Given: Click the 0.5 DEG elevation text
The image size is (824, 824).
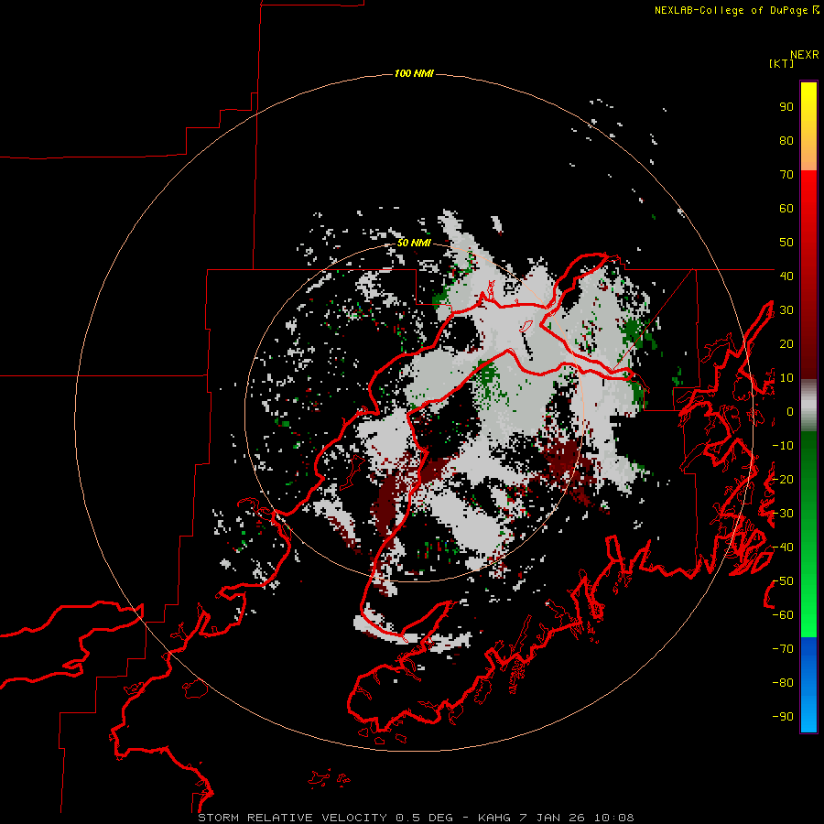Looking at the screenshot, I should coord(424,818).
